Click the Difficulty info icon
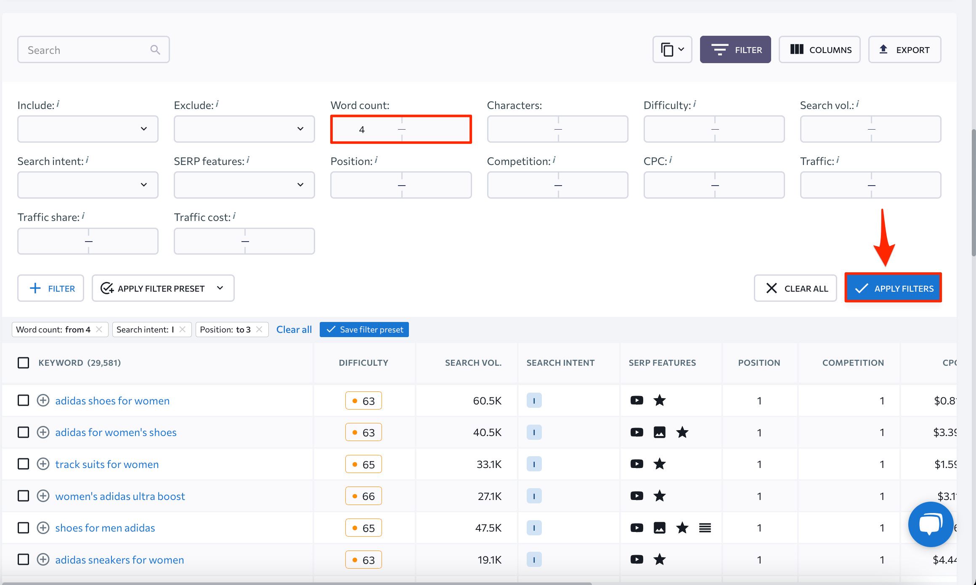 tap(695, 104)
